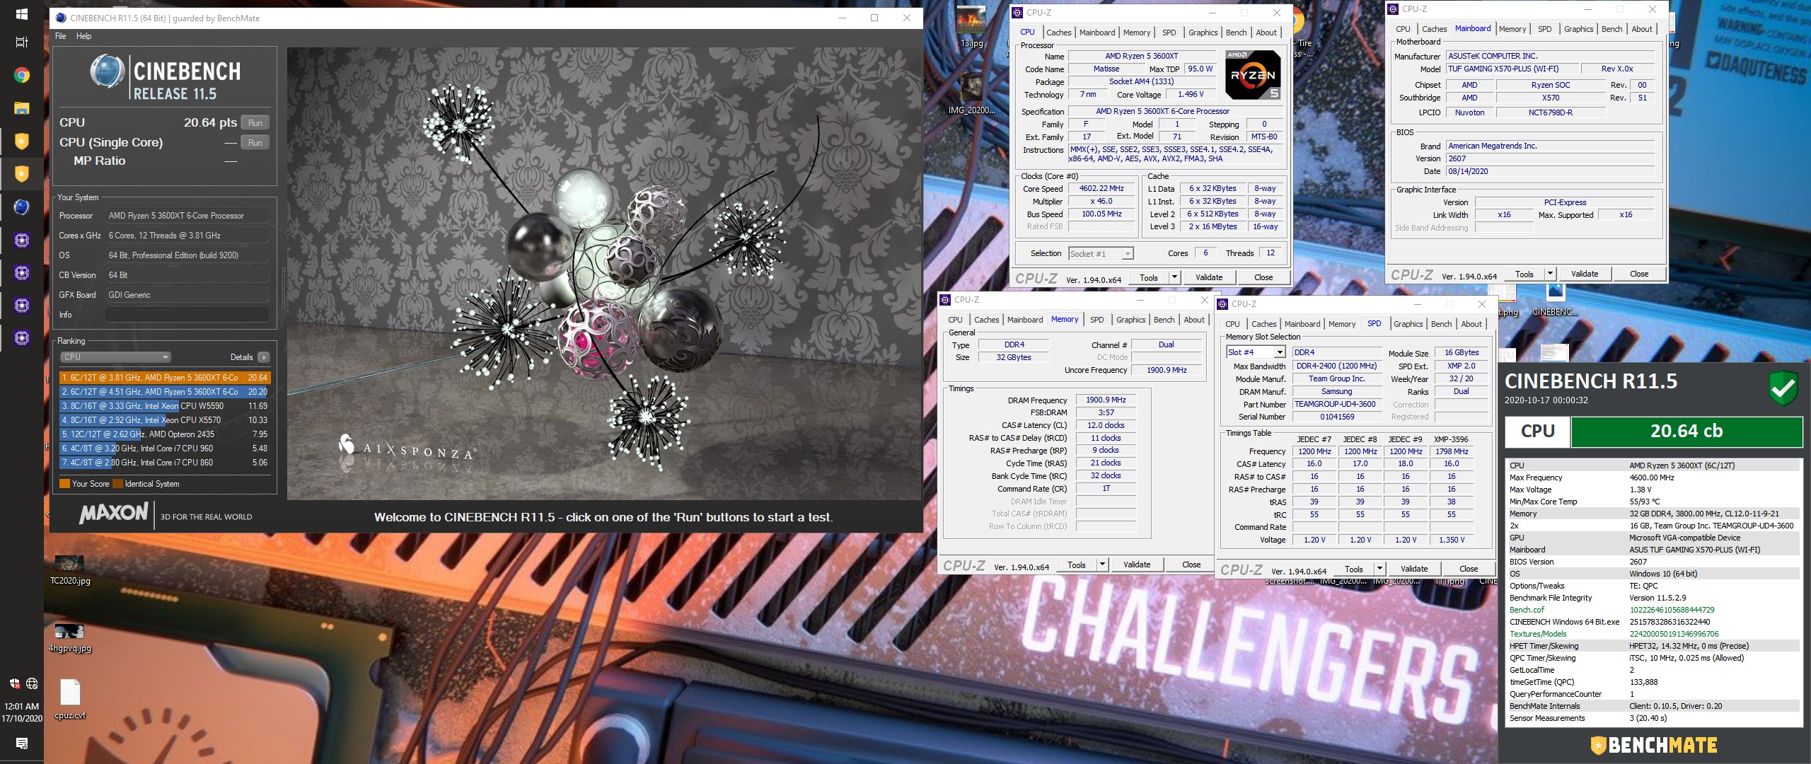Screen dimensions: 1811x764
Task: Click the Cinebench sphere logo in the panel
Action: click(108, 71)
